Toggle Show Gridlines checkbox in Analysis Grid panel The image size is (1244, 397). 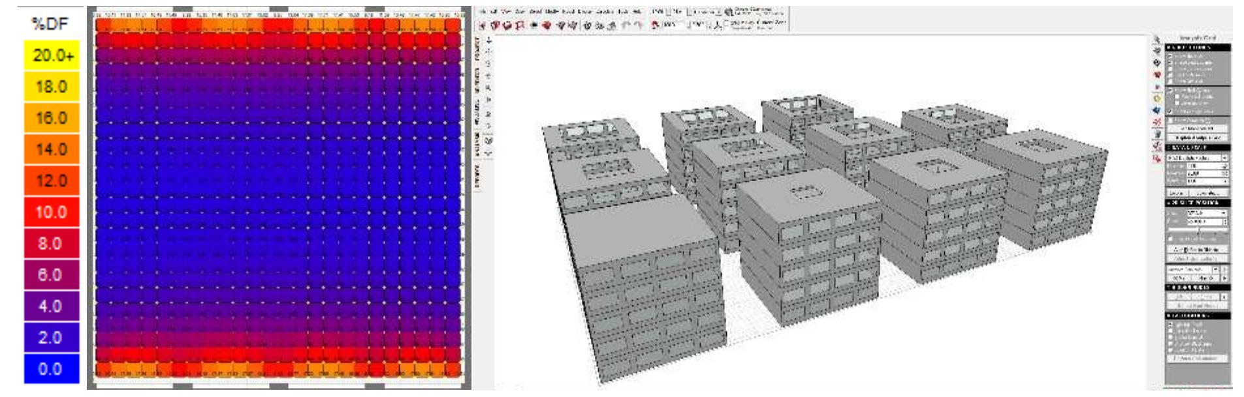coord(1171,56)
